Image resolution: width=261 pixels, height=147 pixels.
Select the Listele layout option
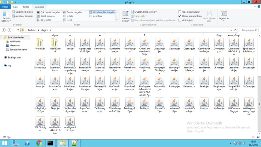[x=68, y=16]
